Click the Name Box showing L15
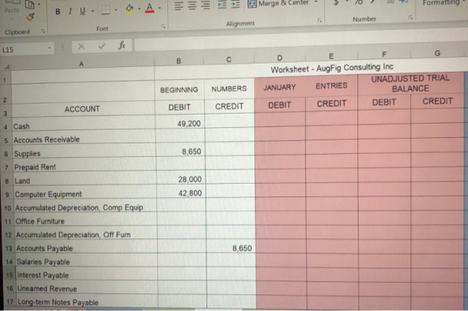This screenshot has width=468, height=311. point(24,49)
